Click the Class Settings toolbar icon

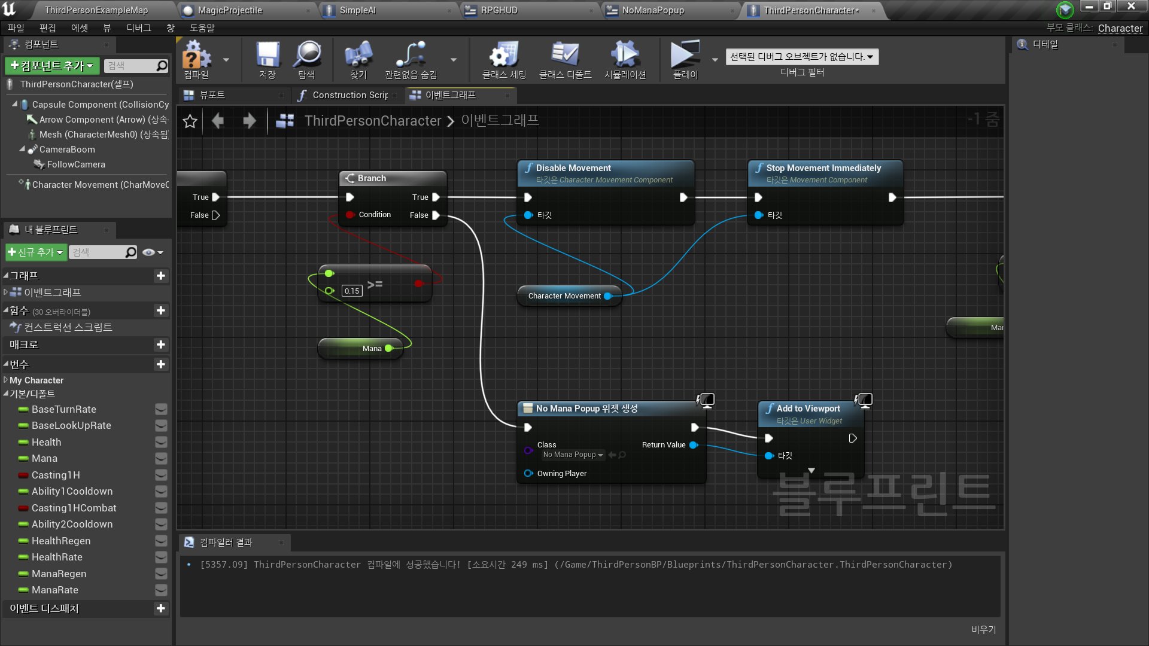click(504, 55)
